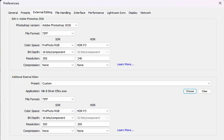Go to the File Handling tab
This screenshot has height=140, width=224.
pyautogui.click(x=63, y=13)
